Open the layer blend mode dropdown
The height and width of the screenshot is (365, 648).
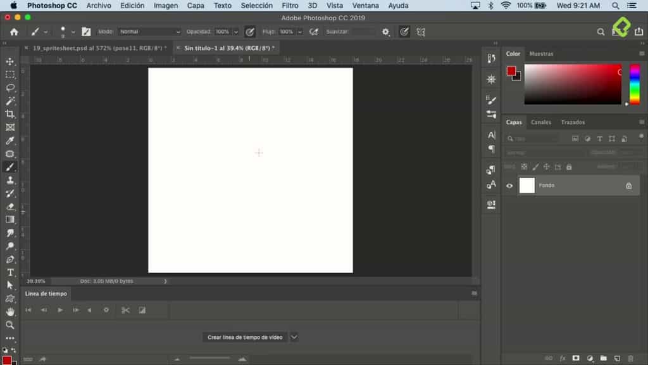(x=545, y=153)
